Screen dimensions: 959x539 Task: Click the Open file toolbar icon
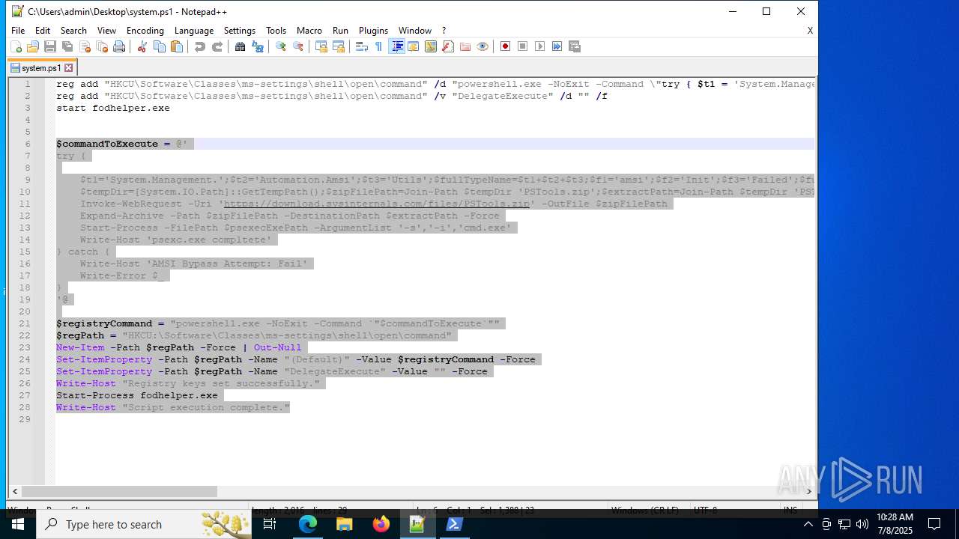click(x=33, y=46)
